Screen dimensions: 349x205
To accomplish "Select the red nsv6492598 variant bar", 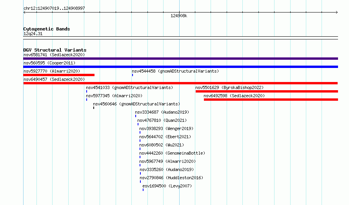I will pos(271,100).
